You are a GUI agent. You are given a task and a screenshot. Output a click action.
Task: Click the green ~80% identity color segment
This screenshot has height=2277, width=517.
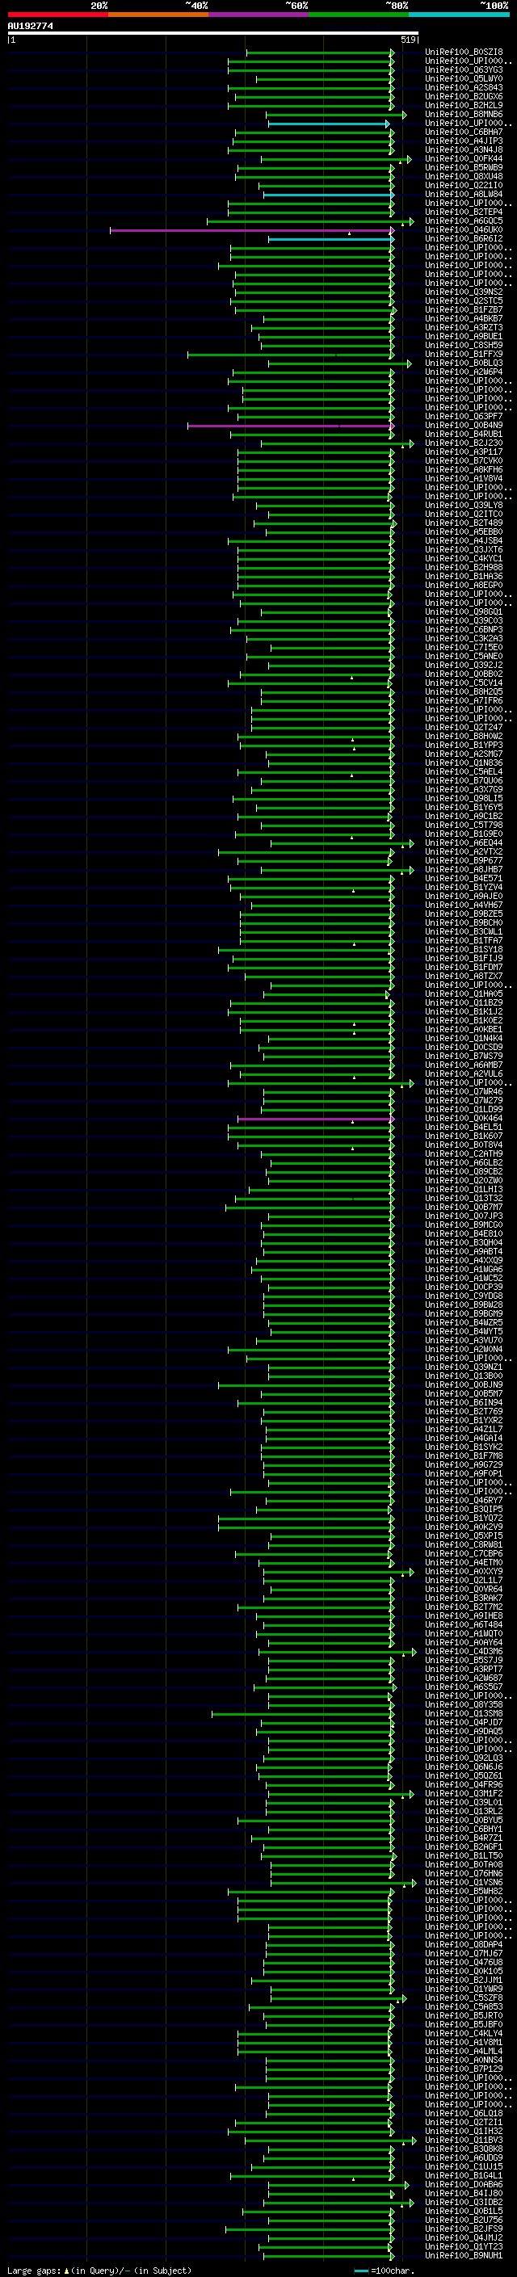[x=359, y=15]
